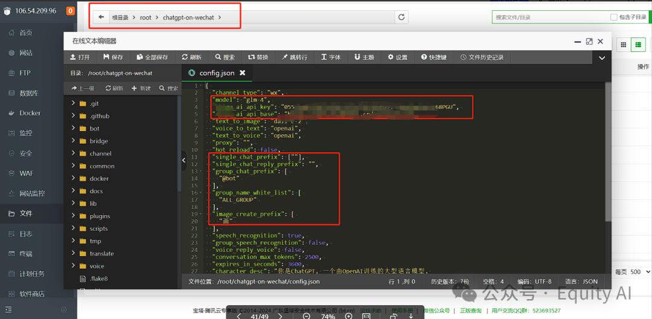
Task: Open the FTP sidebar section
Action: (25, 72)
